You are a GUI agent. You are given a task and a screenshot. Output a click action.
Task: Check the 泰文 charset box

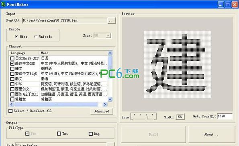click(x=12, y=79)
